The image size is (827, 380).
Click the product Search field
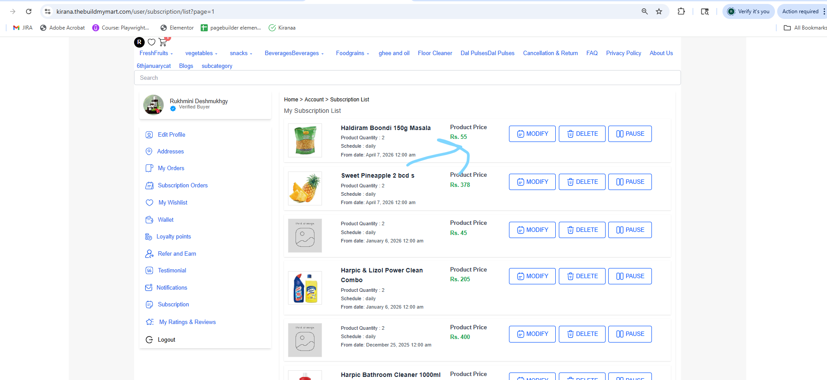[407, 78]
